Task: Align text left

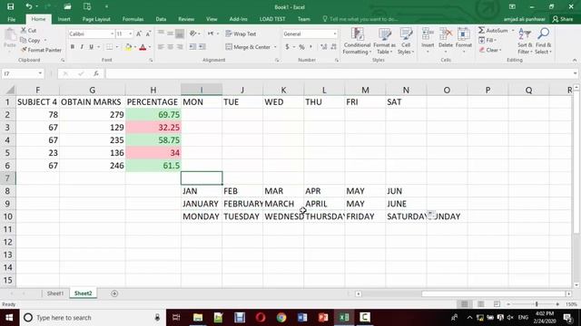Action: point(161,47)
